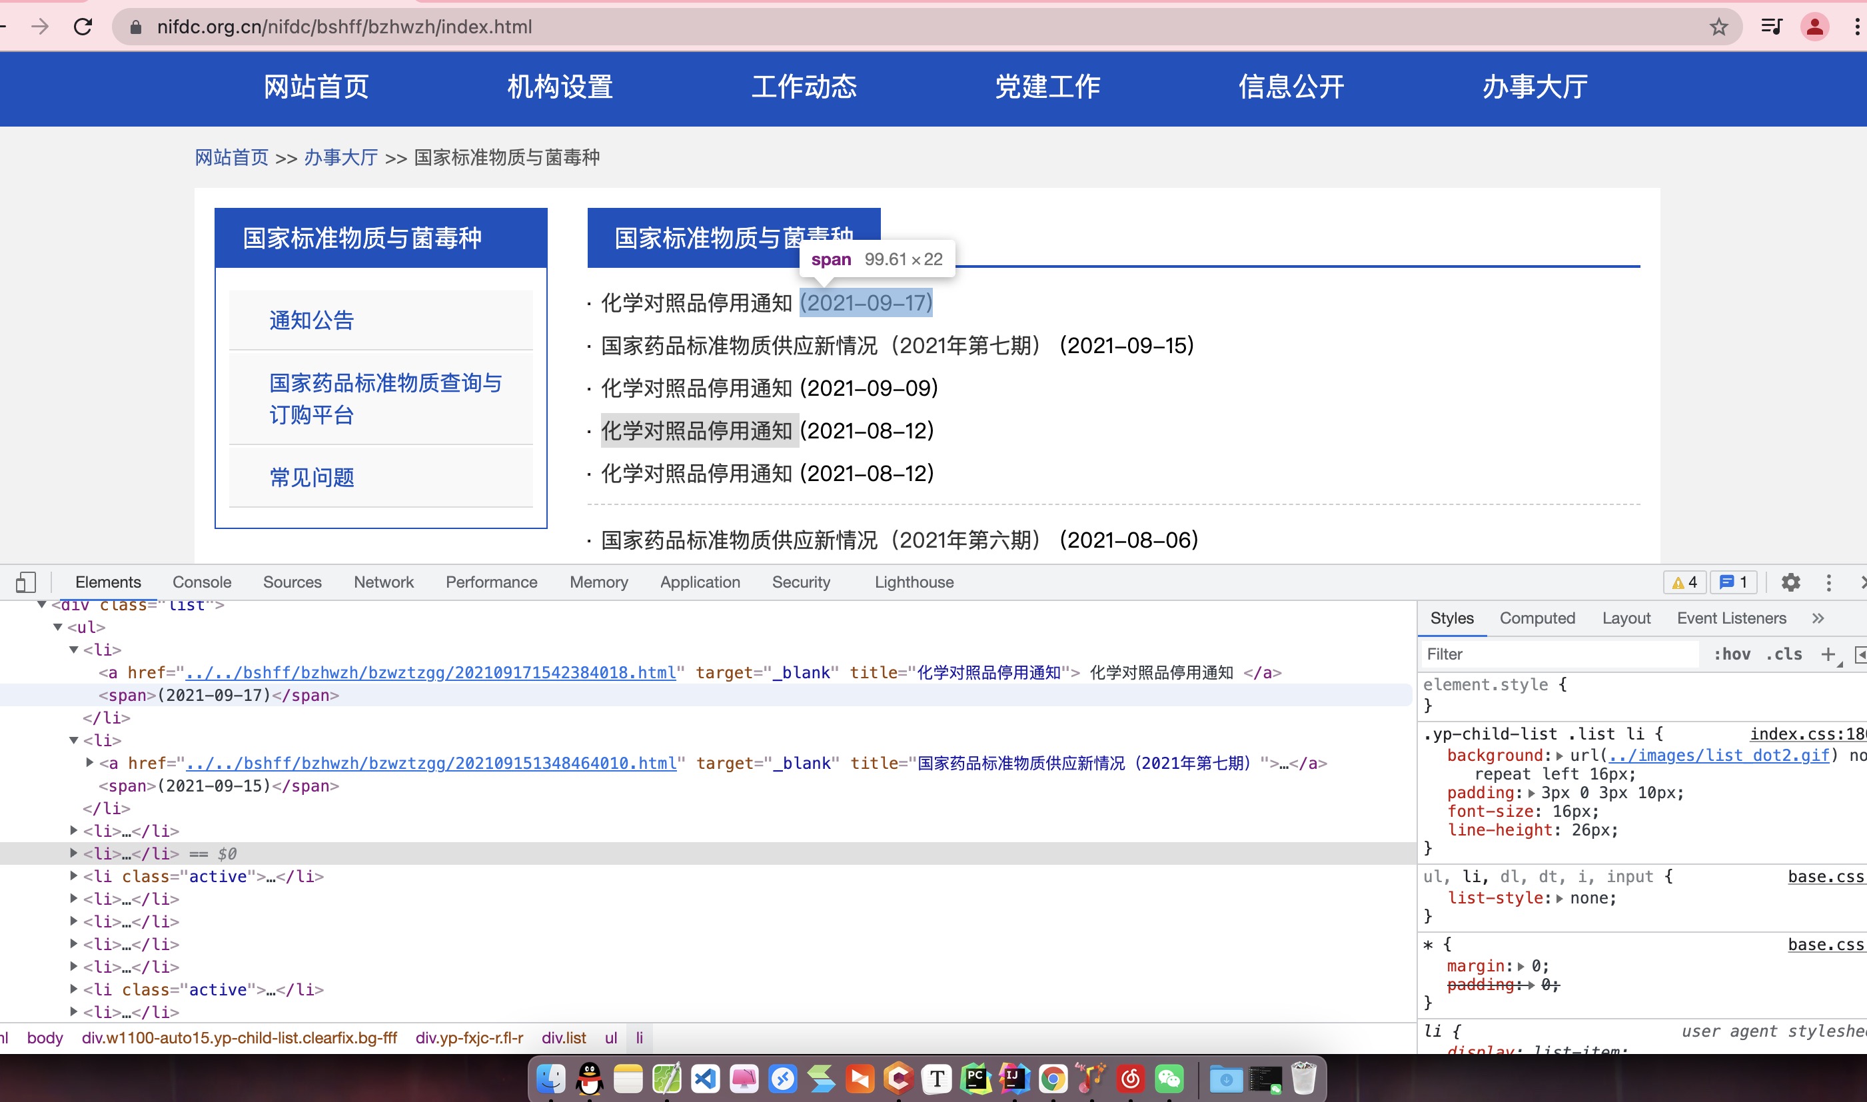
Task: Click the browser reload page icon
Action: click(x=83, y=27)
